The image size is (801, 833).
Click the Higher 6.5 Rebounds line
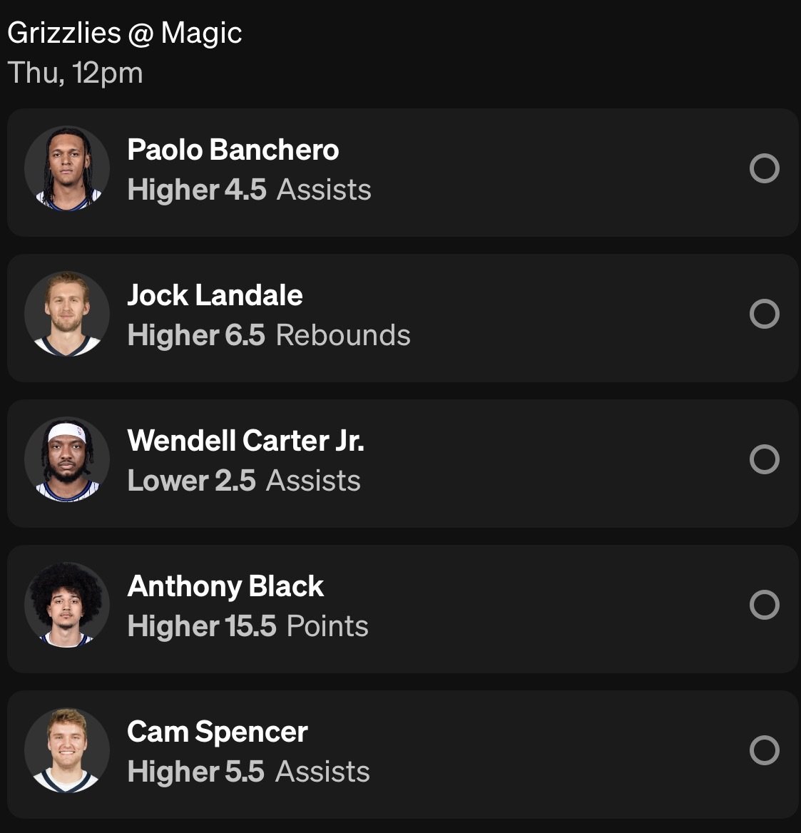(268, 336)
